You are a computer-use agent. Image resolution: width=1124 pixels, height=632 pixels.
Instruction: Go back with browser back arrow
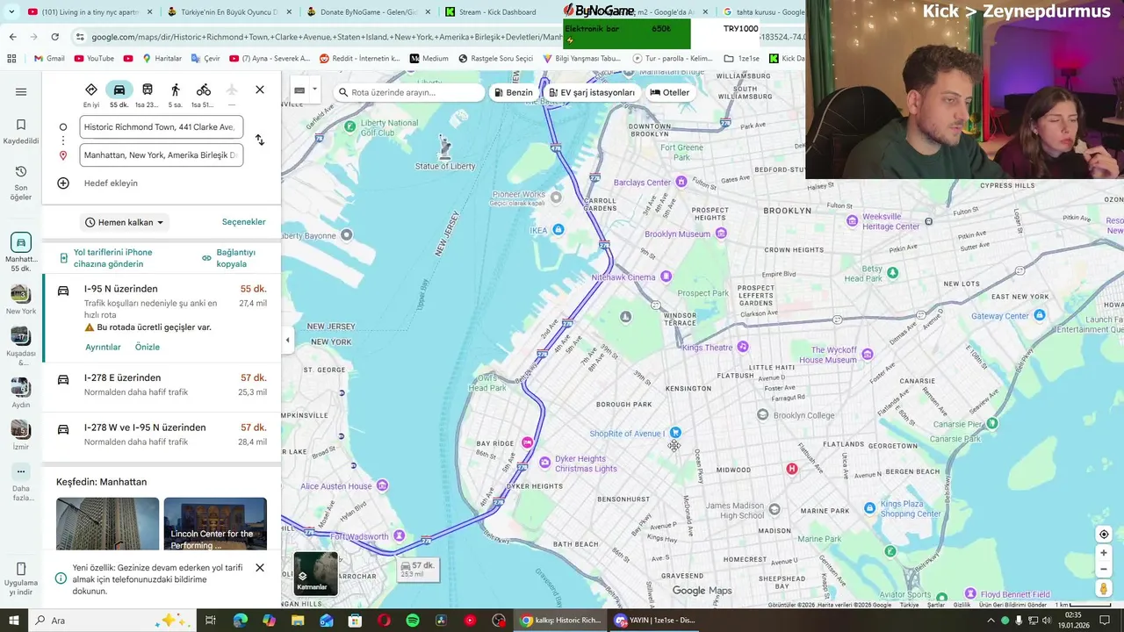12,37
